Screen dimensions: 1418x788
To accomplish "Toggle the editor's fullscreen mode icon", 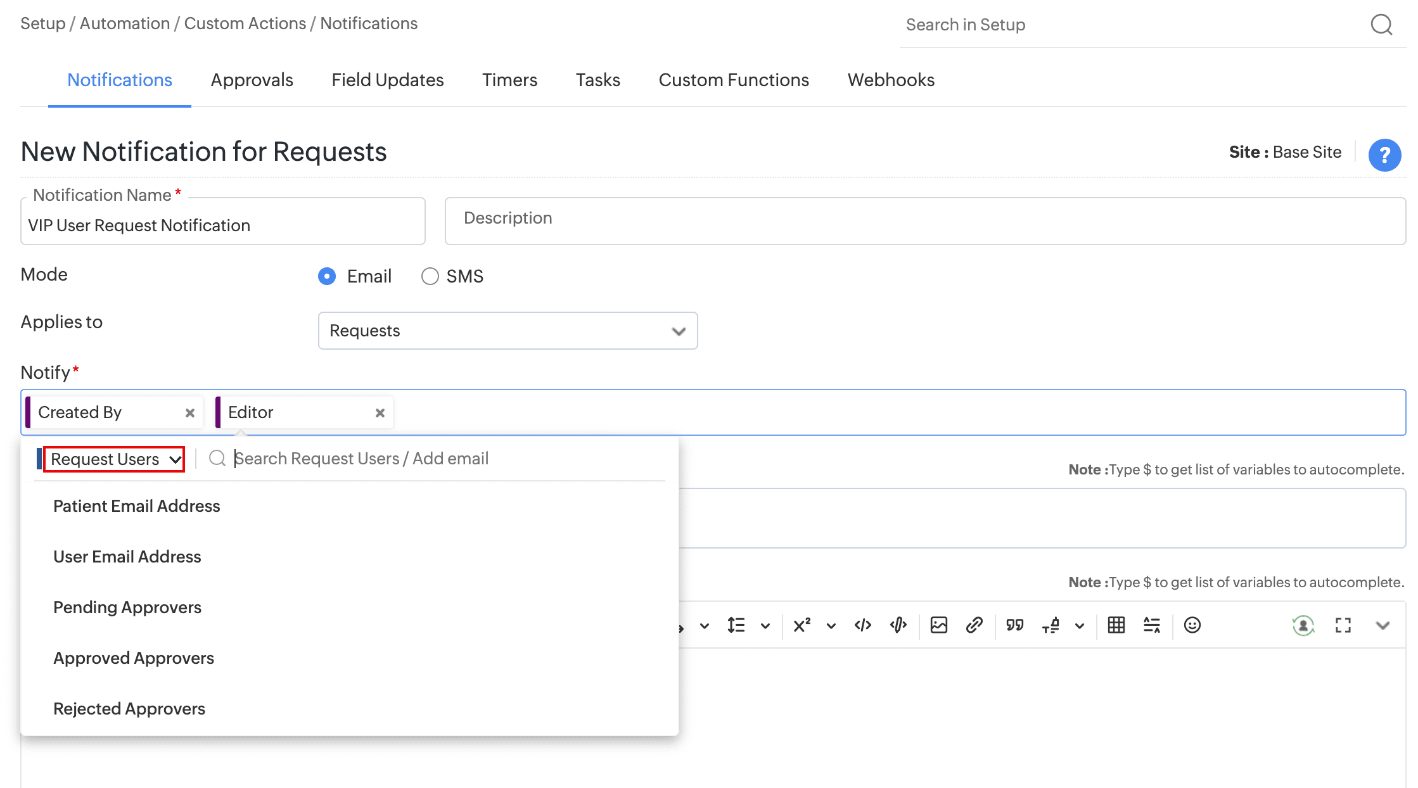I will [1343, 625].
